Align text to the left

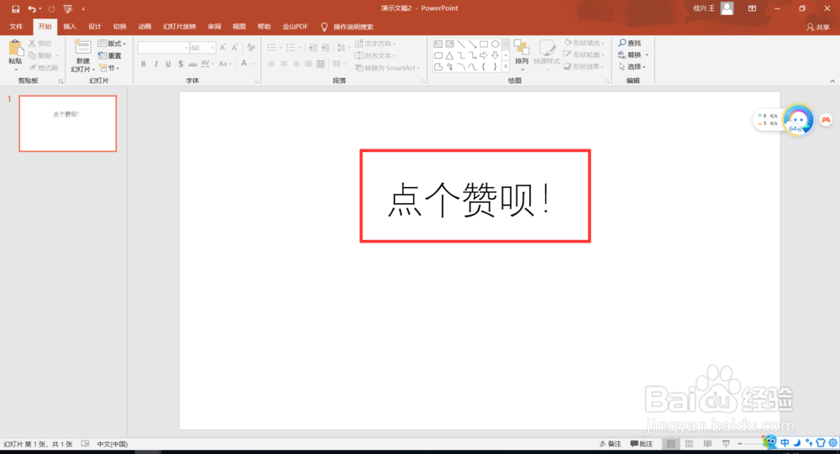tap(271, 64)
